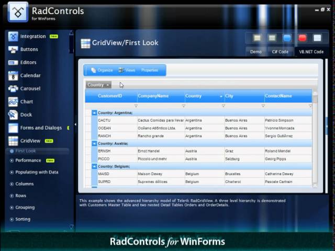Switch to the VB.NET Code tab
The height and width of the screenshot is (251, 335).
[x=311, y=52]
